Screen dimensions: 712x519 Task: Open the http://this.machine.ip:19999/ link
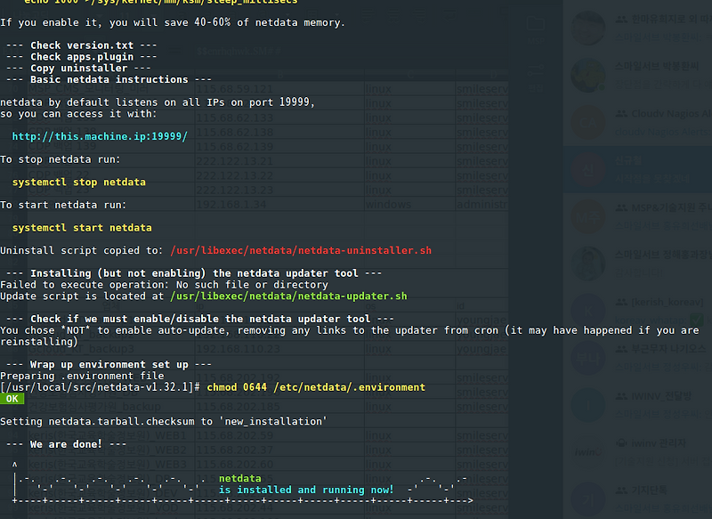tap(100, 135)
